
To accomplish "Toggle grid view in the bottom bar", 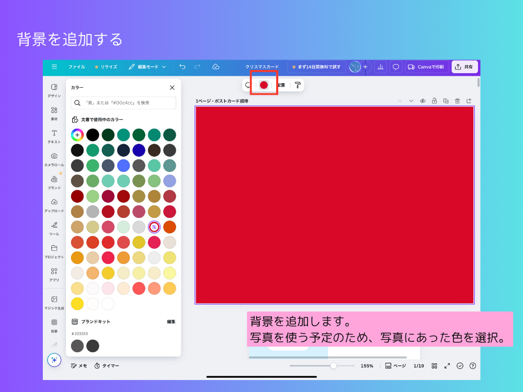I will (x=434, y=365).
